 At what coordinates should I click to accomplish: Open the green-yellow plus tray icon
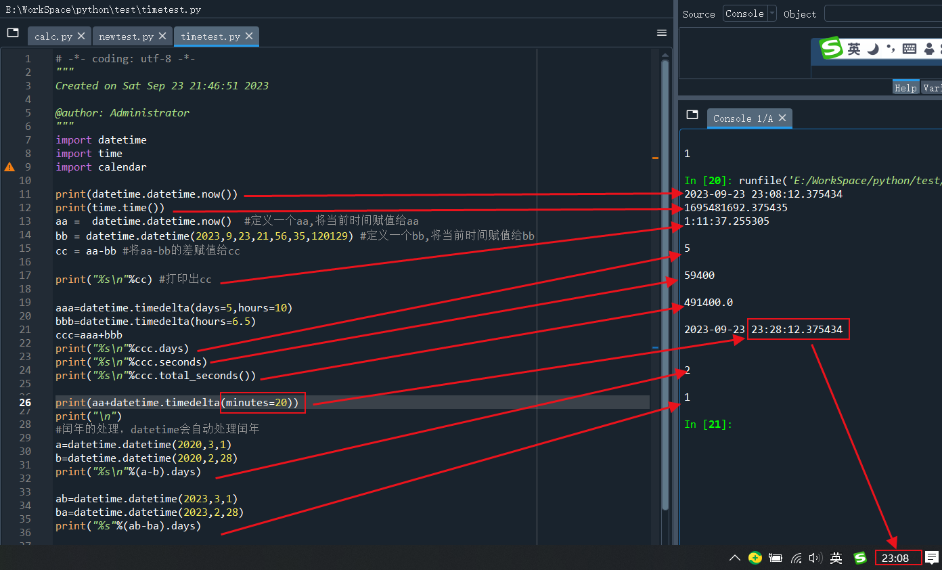(755, 558)
